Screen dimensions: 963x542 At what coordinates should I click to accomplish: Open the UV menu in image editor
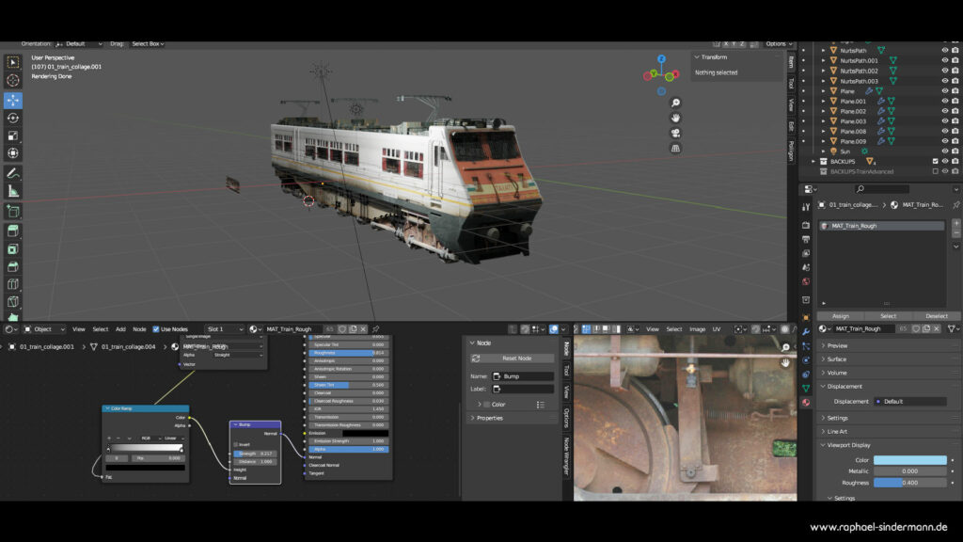[x=716, y=329]
